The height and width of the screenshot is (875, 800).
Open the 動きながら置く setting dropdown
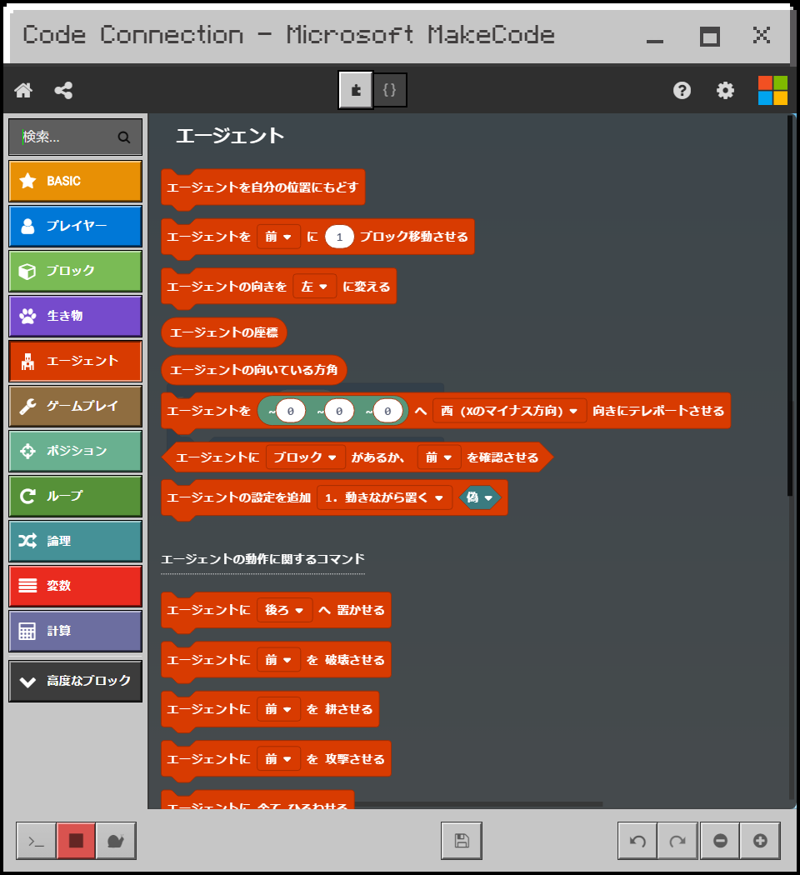point(384,497)
